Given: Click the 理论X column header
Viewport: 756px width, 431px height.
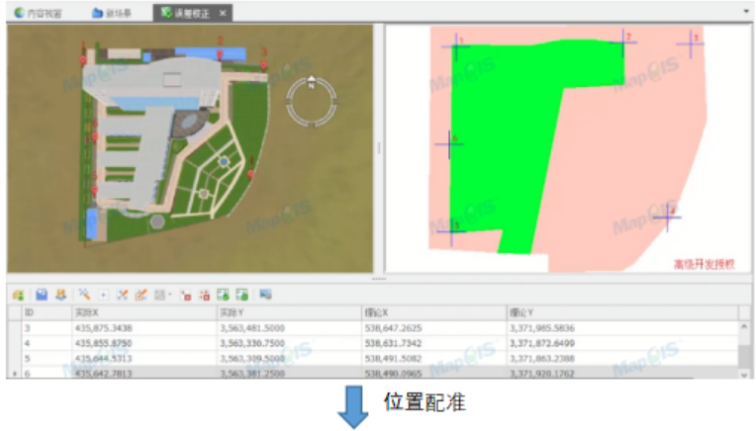Looking at the screenshot, I should tap(434, 312).
